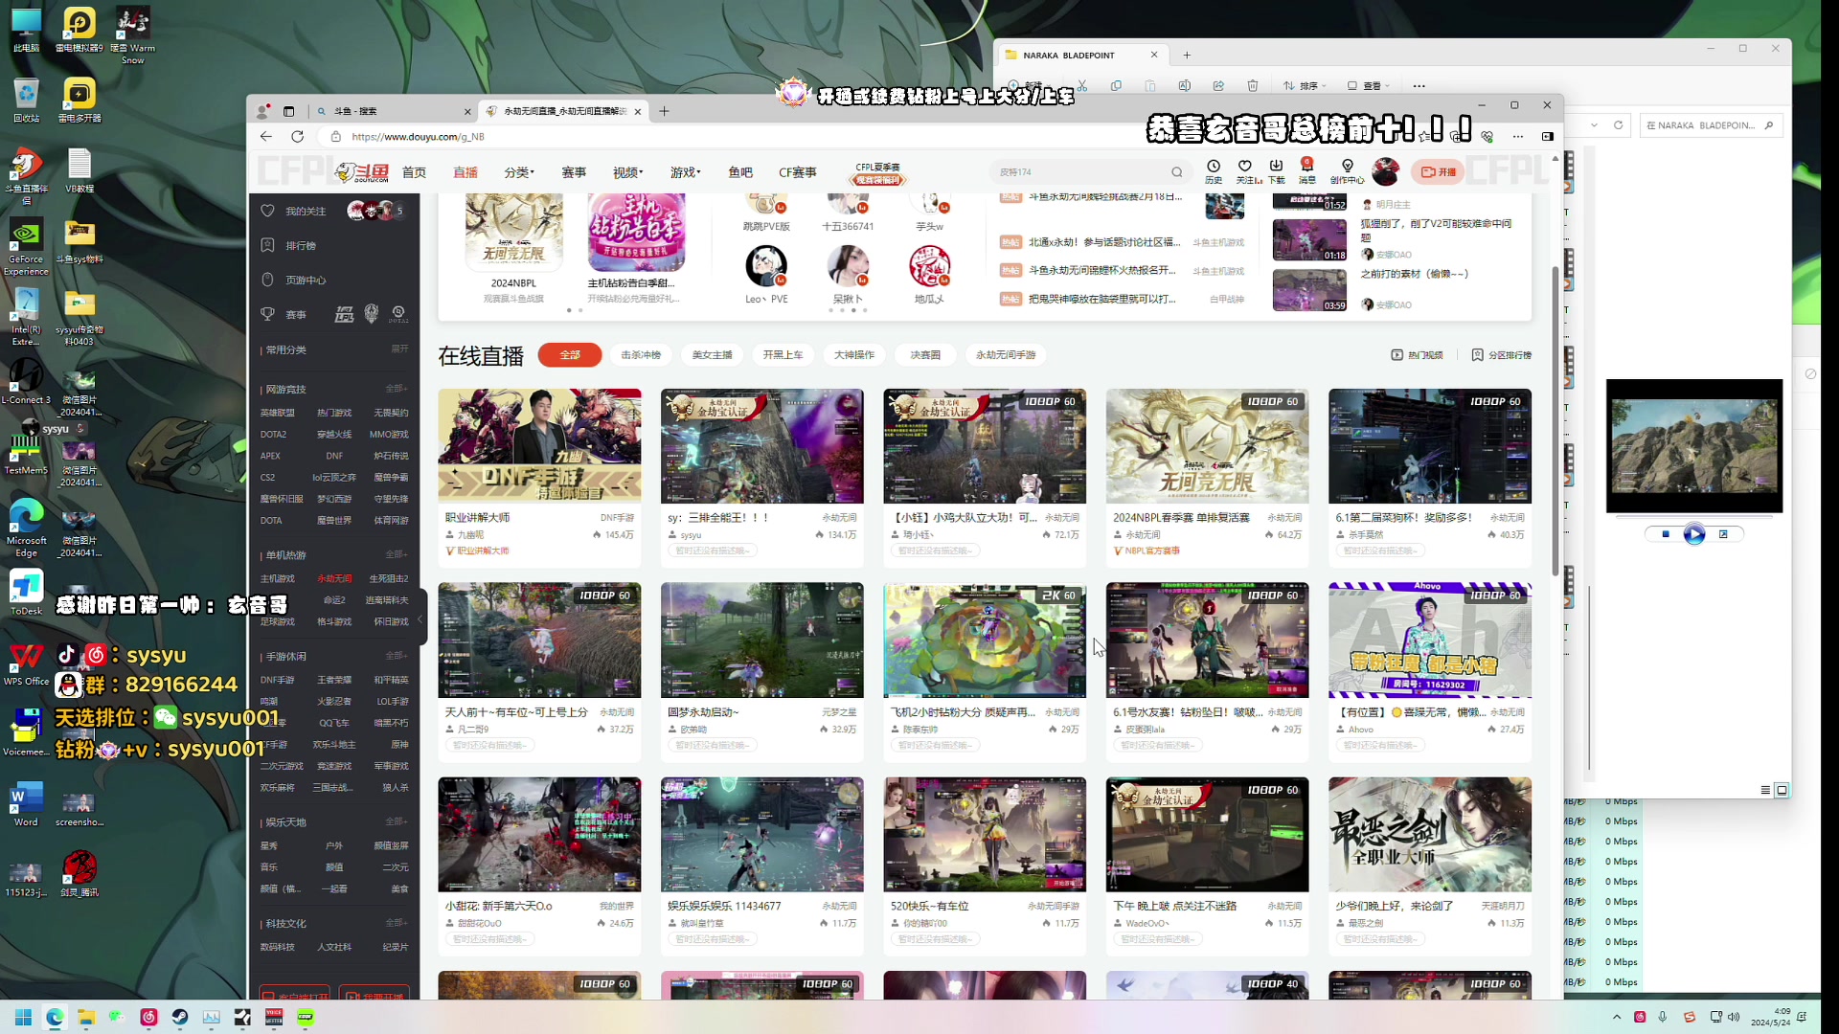Open the 消息 messages bell icon
Viewport: 1839px width, 1034px height.
(x=1307, y=170)
